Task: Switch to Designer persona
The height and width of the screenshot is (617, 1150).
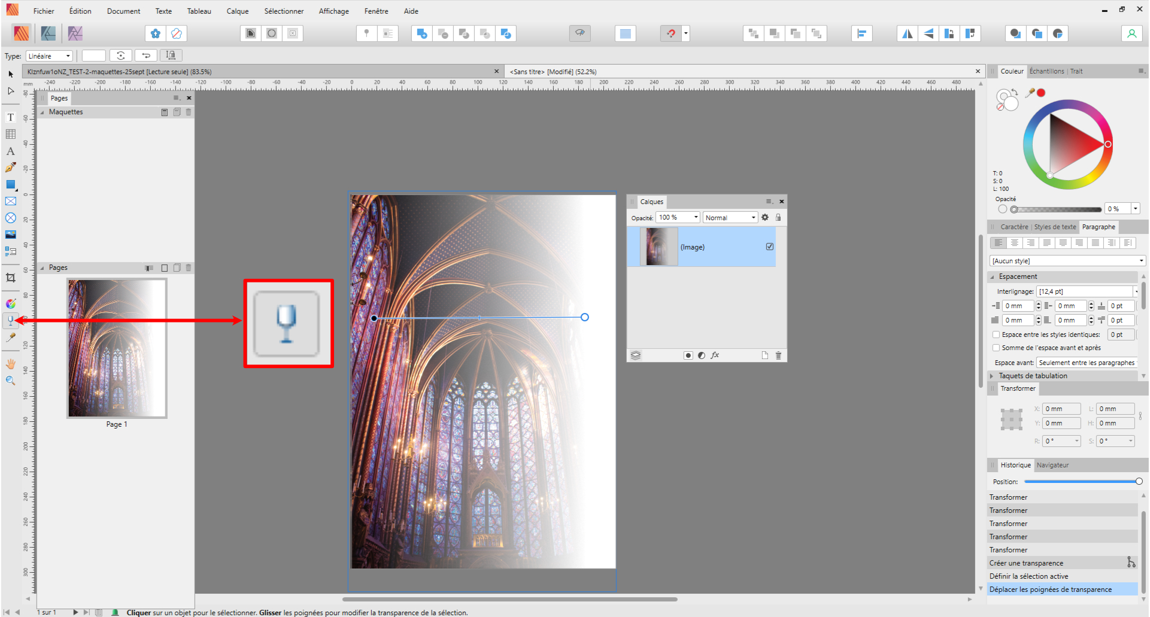Action: pyautogui.click(x=48, y=34)
